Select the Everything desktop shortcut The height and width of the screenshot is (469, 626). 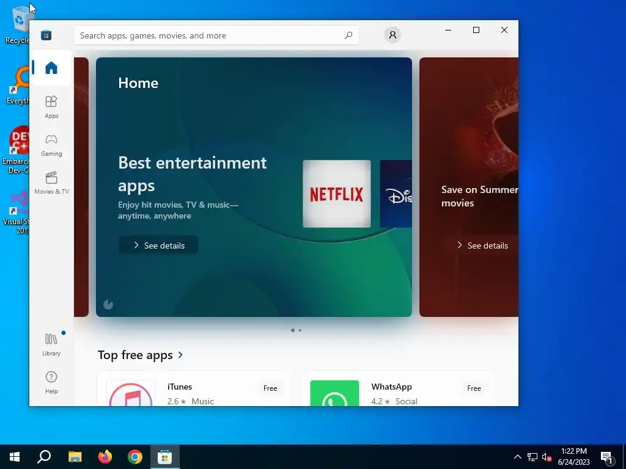tap(18, 85)
